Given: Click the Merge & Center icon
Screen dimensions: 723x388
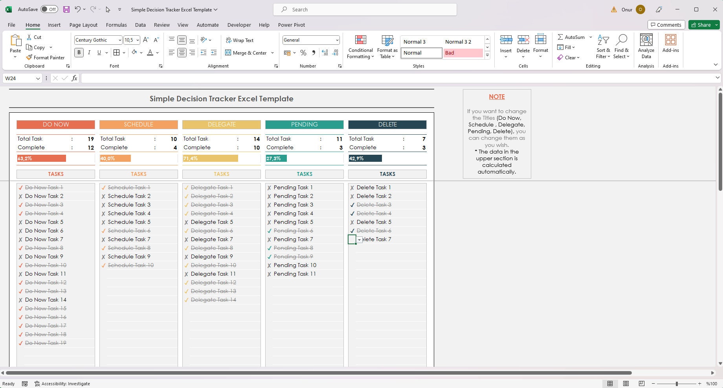Looking at the screenshot, I should coord(229,53).
